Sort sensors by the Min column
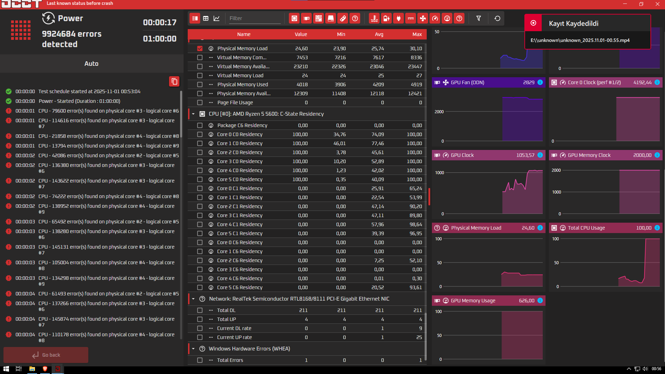665x374 pixels. tap(341, 34)
